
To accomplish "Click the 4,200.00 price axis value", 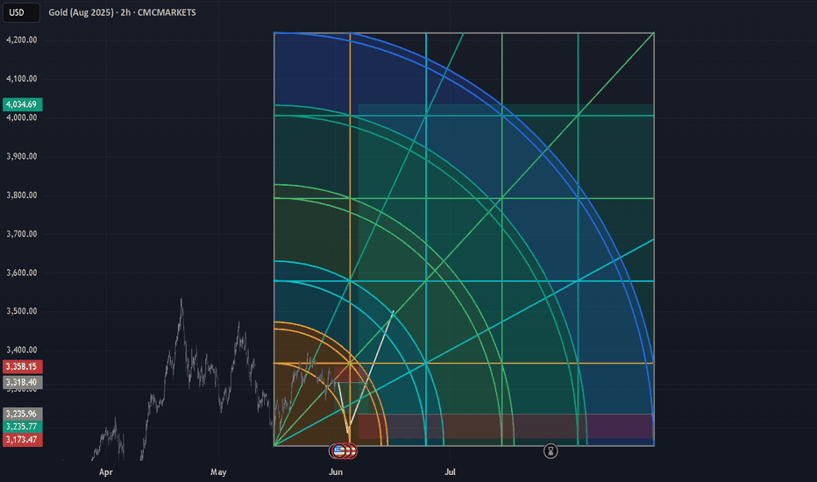I will tap(22, 40).
